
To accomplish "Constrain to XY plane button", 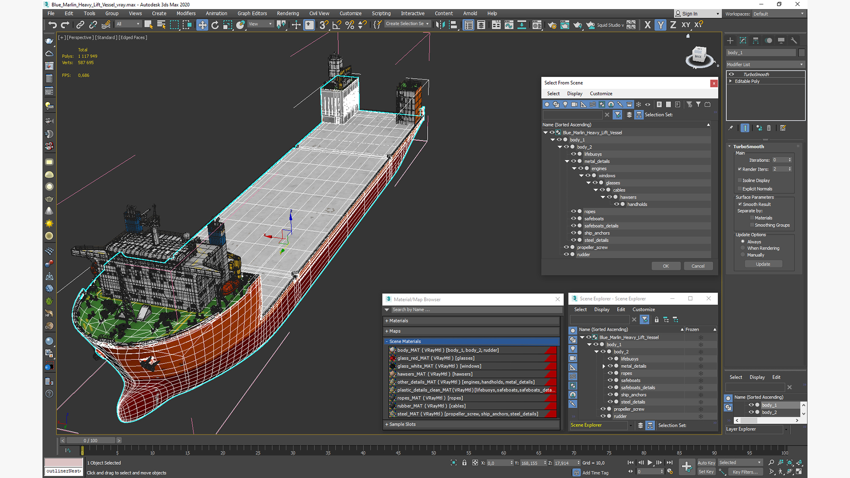I will (x=686, y=25).
